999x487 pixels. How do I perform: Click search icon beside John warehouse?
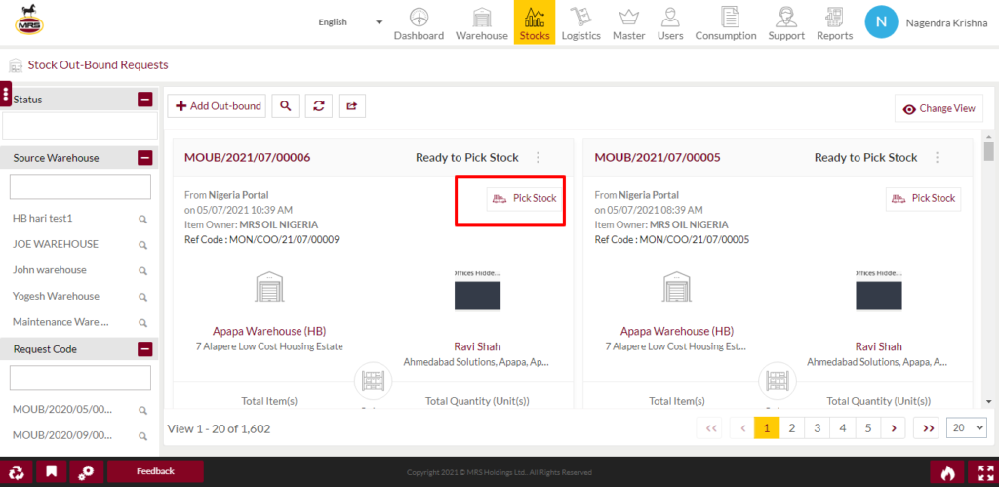point(143,271)
